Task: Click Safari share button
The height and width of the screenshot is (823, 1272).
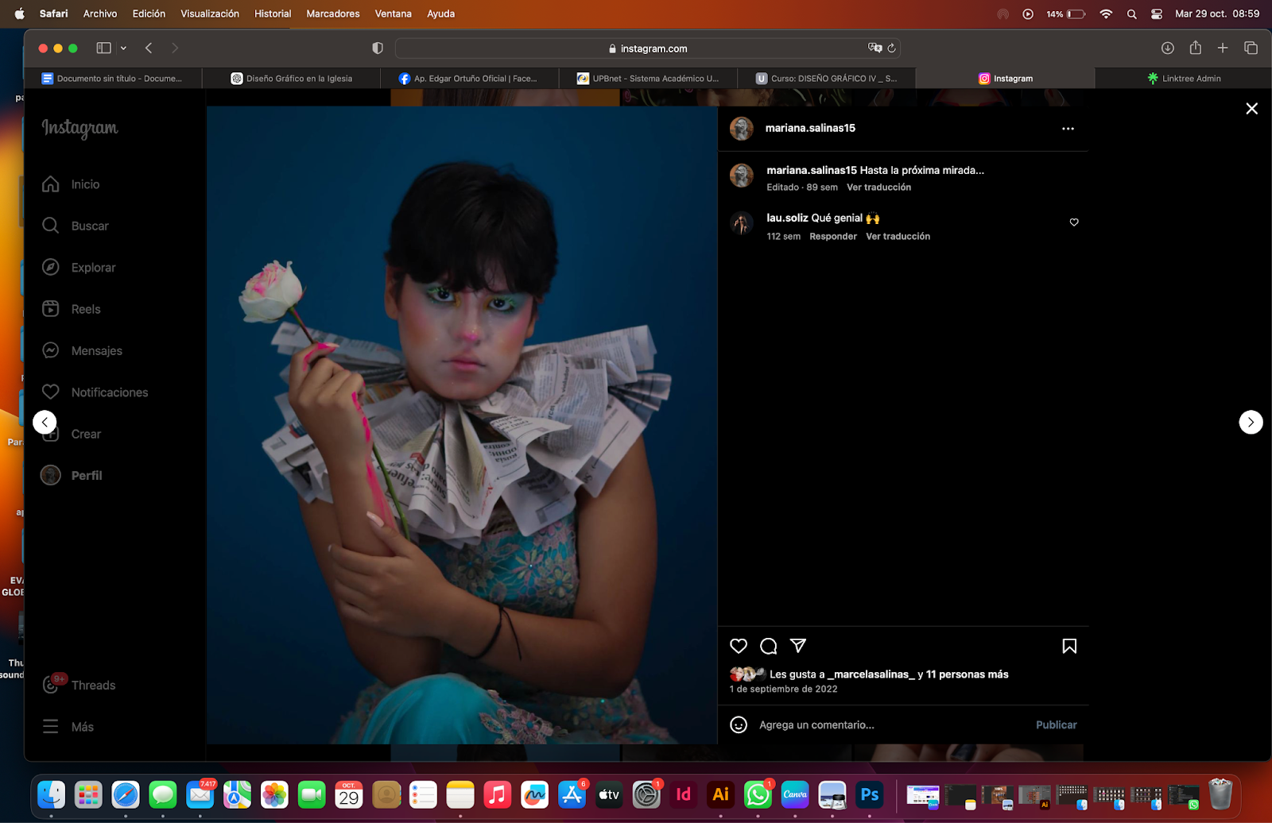Action: [x=1195, y=48]
